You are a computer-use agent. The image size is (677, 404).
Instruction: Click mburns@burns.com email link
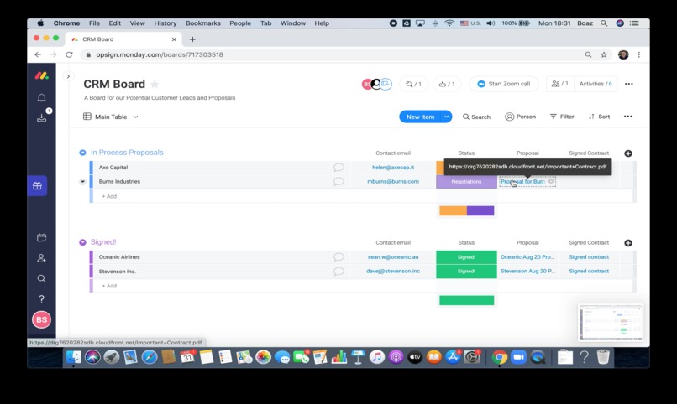[393, 181]
